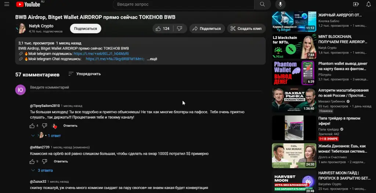
Task: Share the video with Поделиться
Action: (207, 29)
